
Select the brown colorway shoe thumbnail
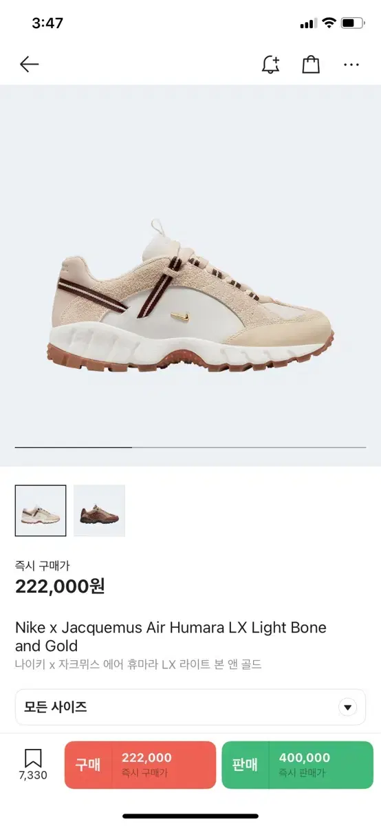click(x=99, y=511)
